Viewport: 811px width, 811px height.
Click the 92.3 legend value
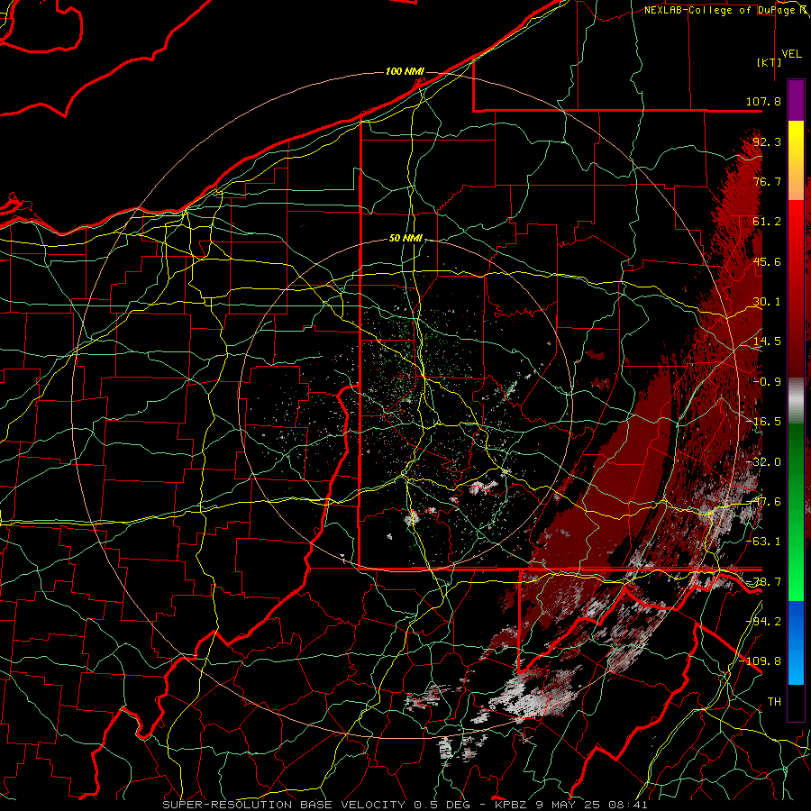coord(767,141)
